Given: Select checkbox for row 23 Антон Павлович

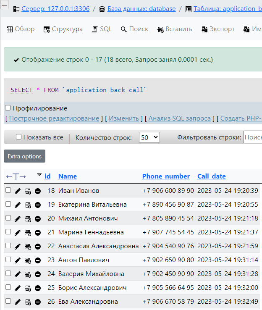Looking at the screenshot, I should click(x=8, y=260).
